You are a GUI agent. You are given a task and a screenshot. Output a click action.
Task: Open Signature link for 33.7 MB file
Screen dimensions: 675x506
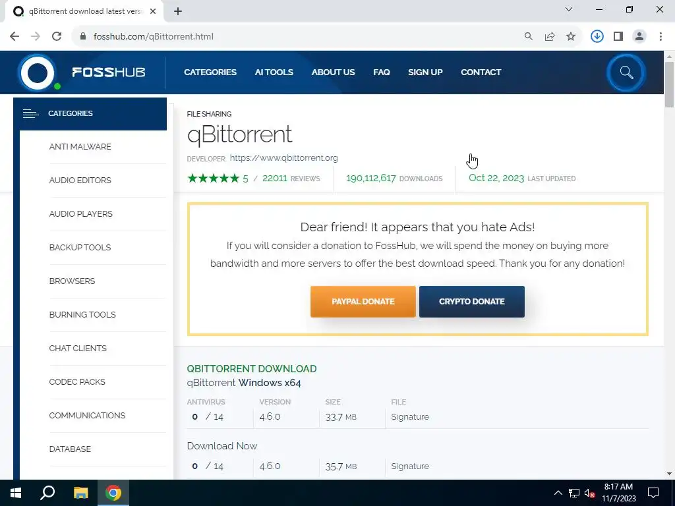tap(410, 416)
